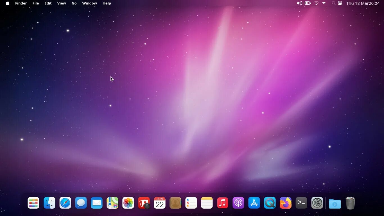Click the battery status icon
Screen dimensions: 384x216
308,3
